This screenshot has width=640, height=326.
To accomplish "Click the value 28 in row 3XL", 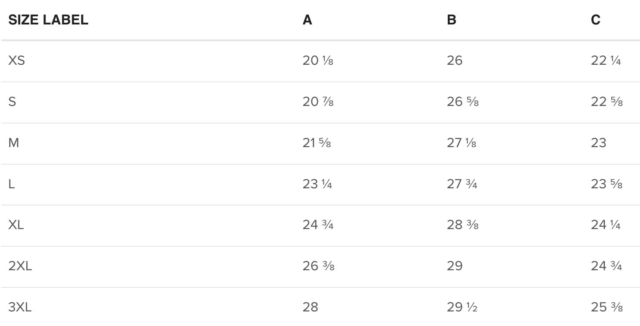I will point(310,307).
